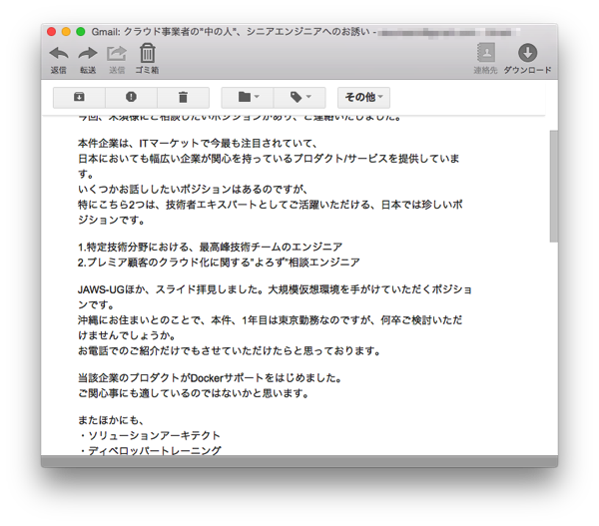Click the vertical scrollbar thumb
599x526 pixels.
pos(553,186)
